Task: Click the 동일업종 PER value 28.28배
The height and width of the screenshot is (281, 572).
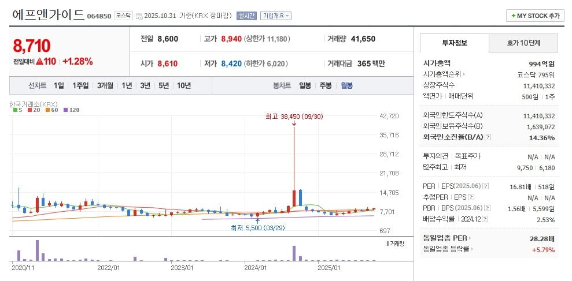Action: [x=543, y=239]
